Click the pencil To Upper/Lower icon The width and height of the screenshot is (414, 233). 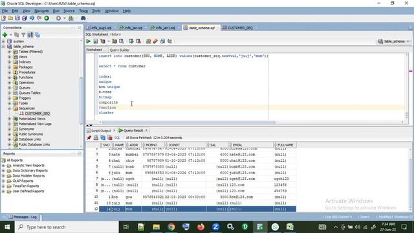(155, 41)
